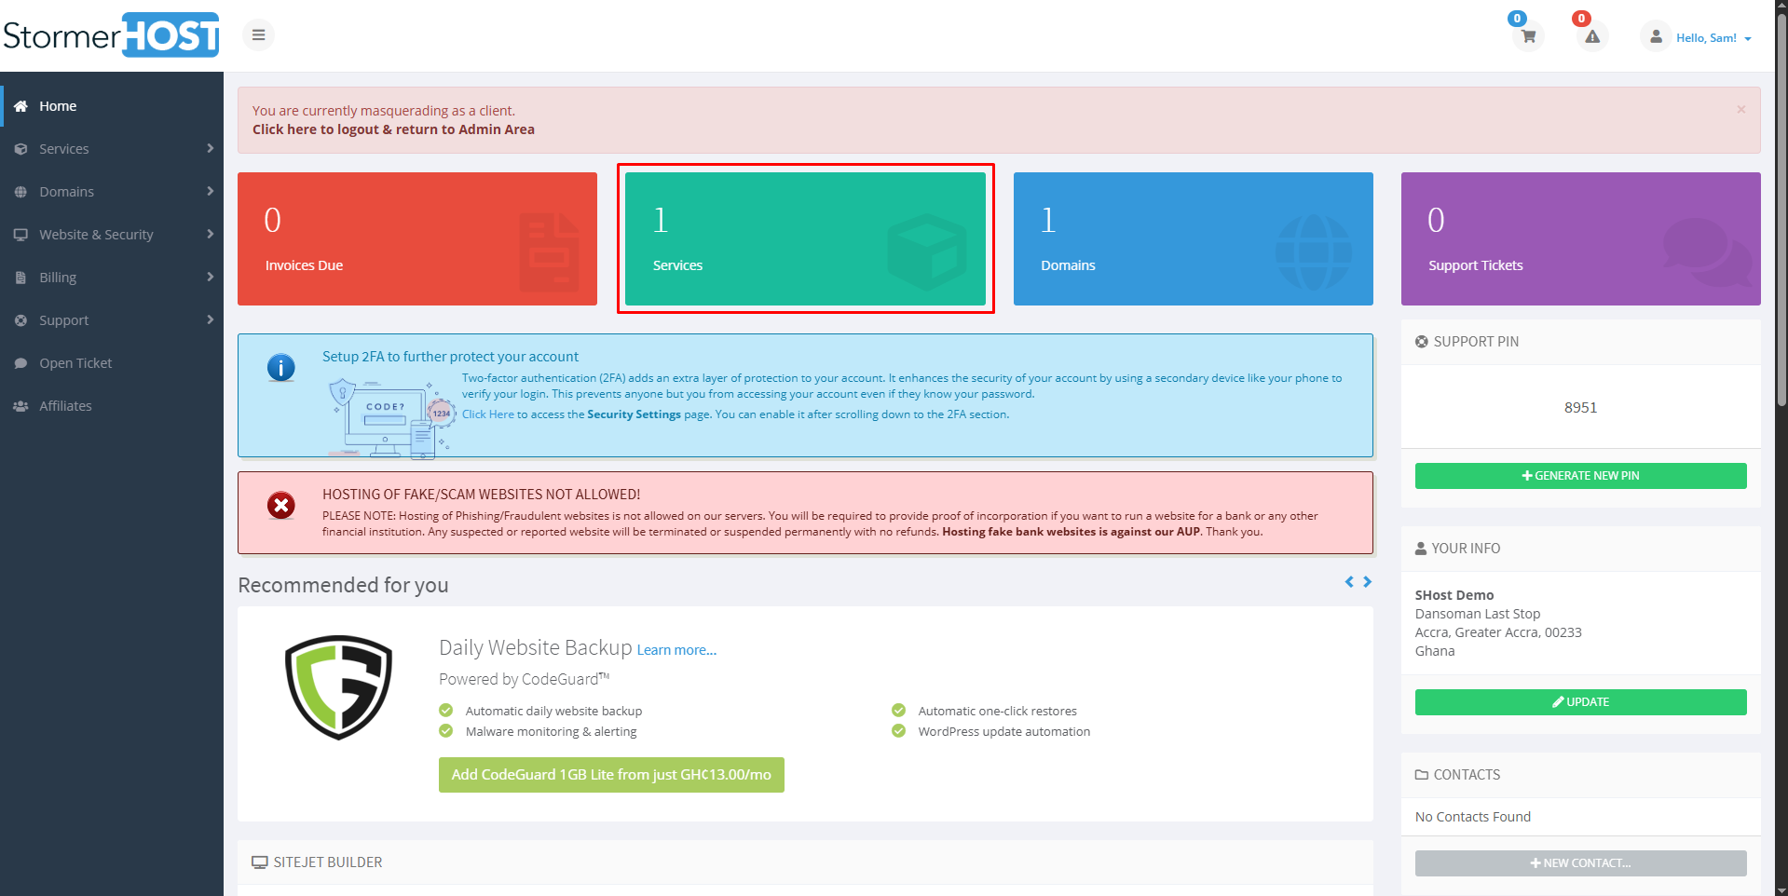Open Learn more about Daily Website Backup

(676, 650)
